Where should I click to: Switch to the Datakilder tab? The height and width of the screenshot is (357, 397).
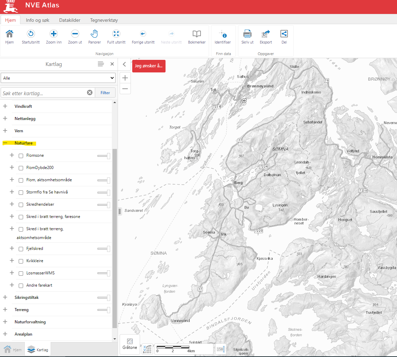(70, 20)
